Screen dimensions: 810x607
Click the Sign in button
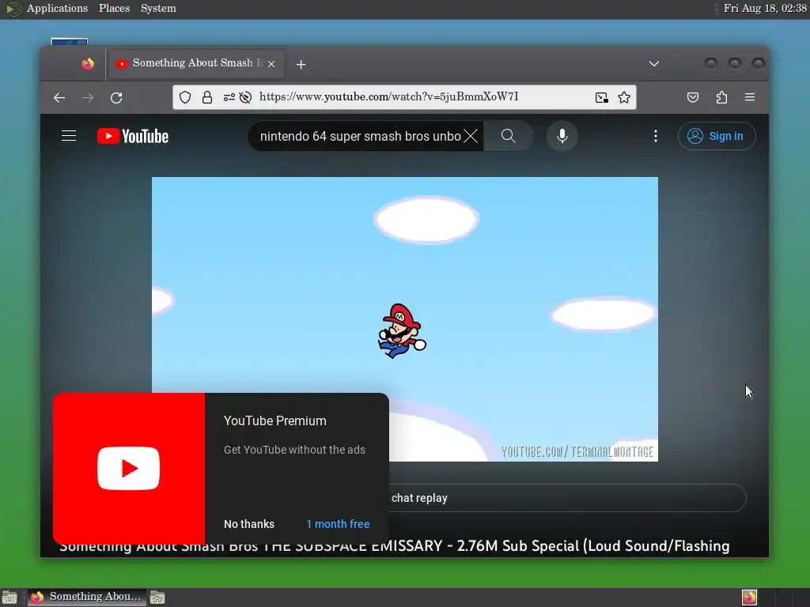pos(717,136)
